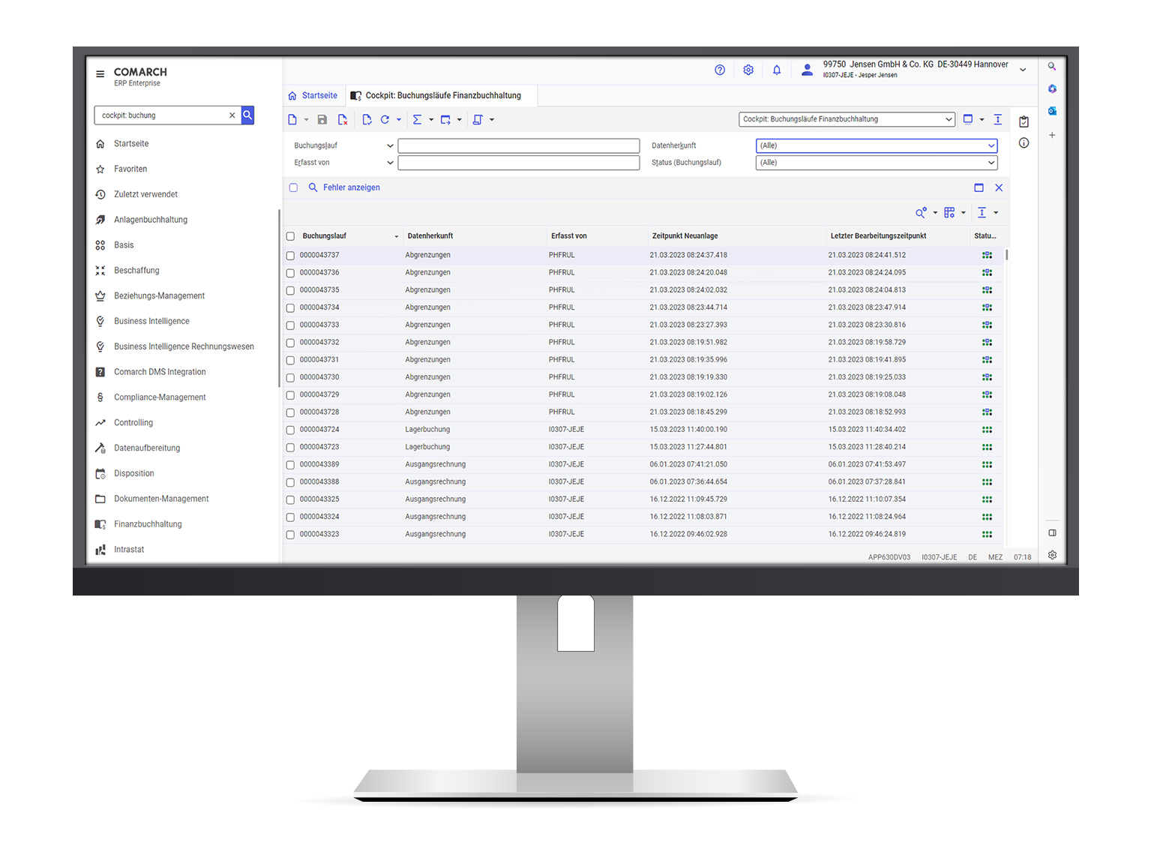Check the row 0000043389 checkbox
This screenshot has height=858, width=1151.
click(x=291, y=465)
